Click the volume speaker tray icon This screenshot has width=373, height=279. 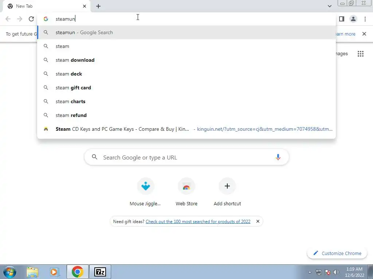(x=336, y=272)
